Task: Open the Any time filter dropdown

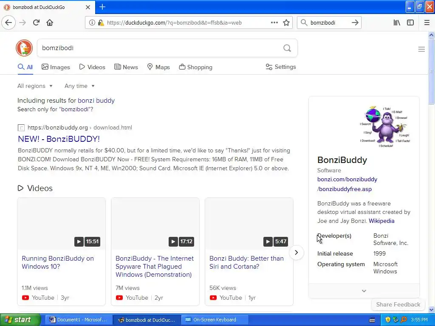Action: (79, 86)
